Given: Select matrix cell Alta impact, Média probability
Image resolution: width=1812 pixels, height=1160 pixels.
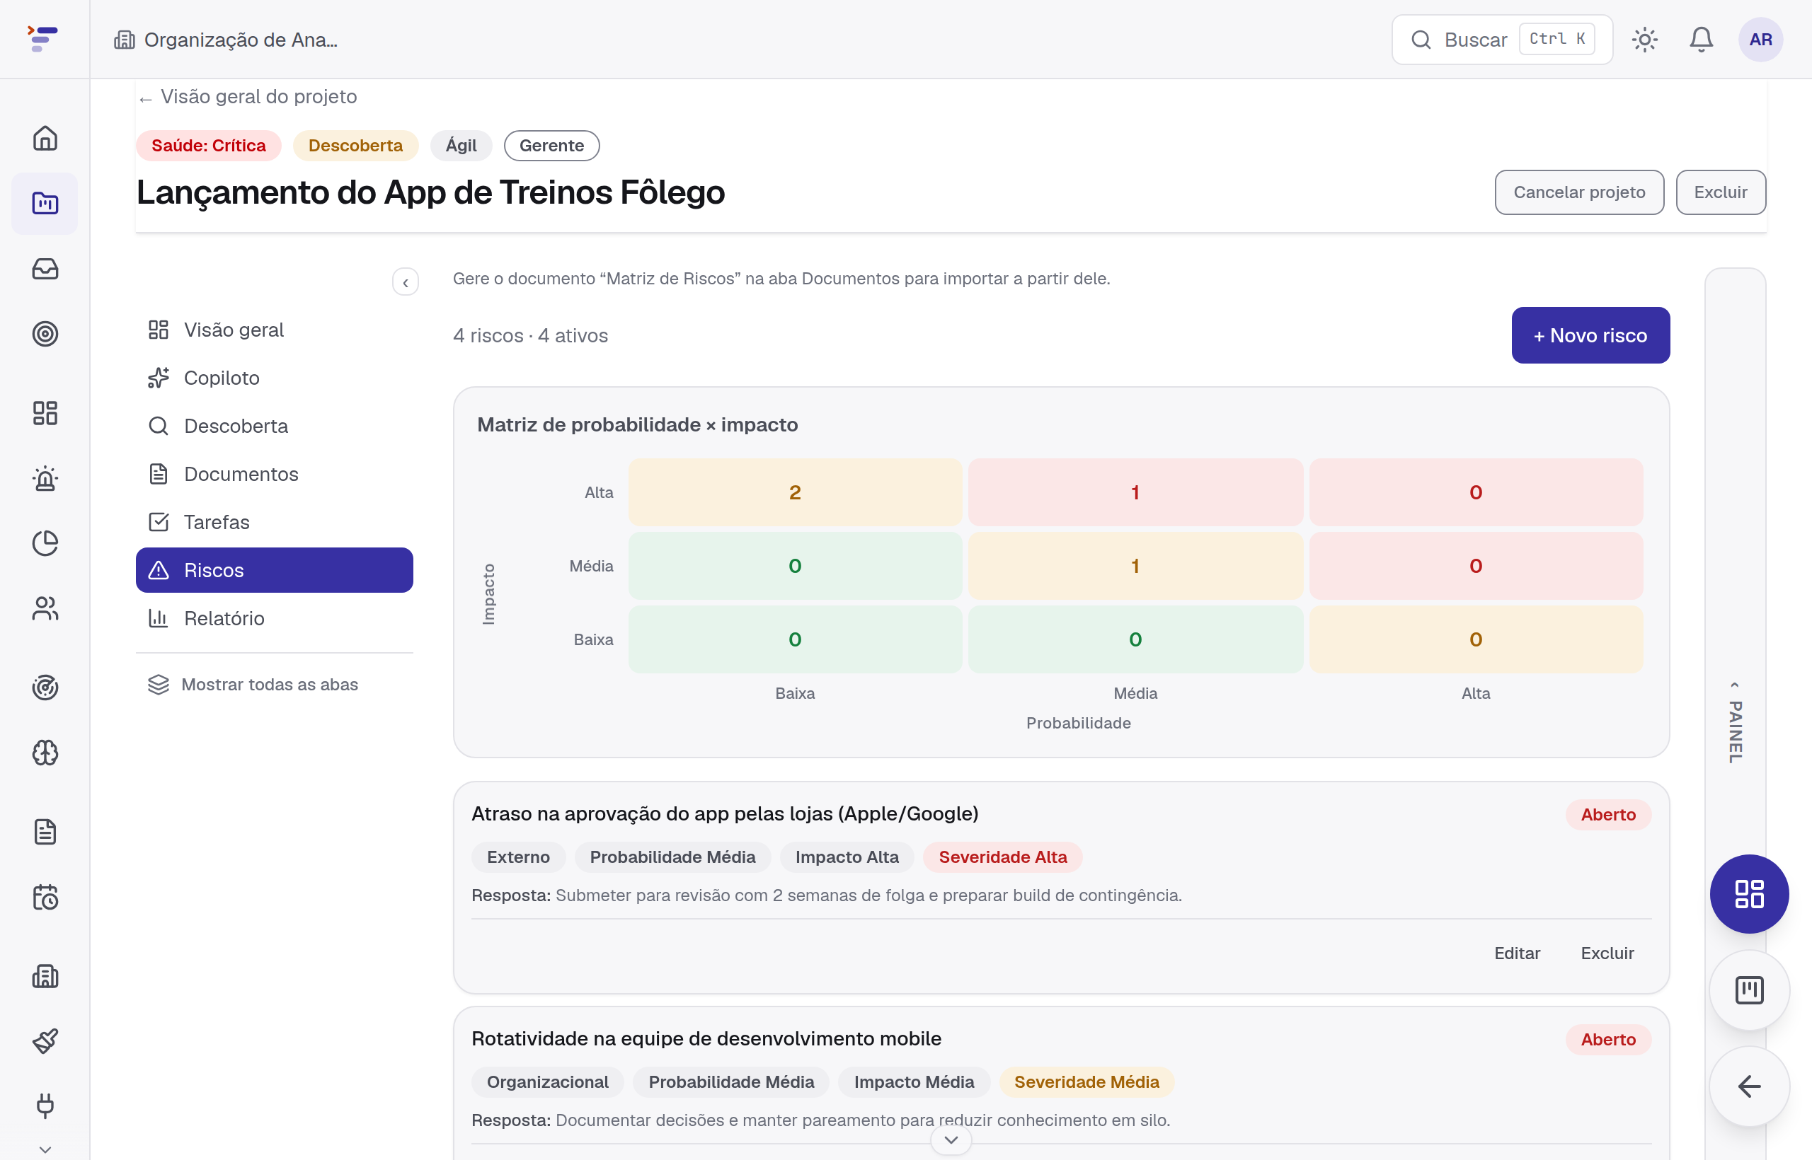Looking at the screenshot, I should (1135, 492).
